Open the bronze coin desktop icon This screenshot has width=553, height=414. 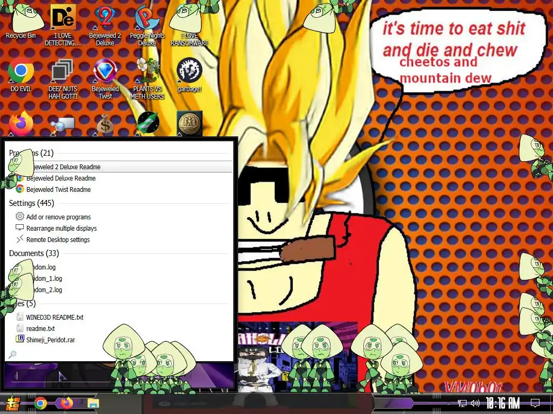tap(190, 123)
